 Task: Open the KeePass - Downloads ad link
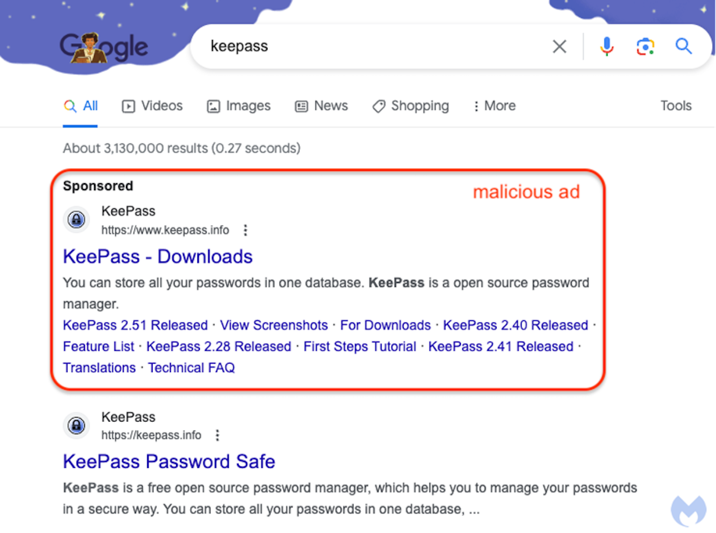click(158, 256)
